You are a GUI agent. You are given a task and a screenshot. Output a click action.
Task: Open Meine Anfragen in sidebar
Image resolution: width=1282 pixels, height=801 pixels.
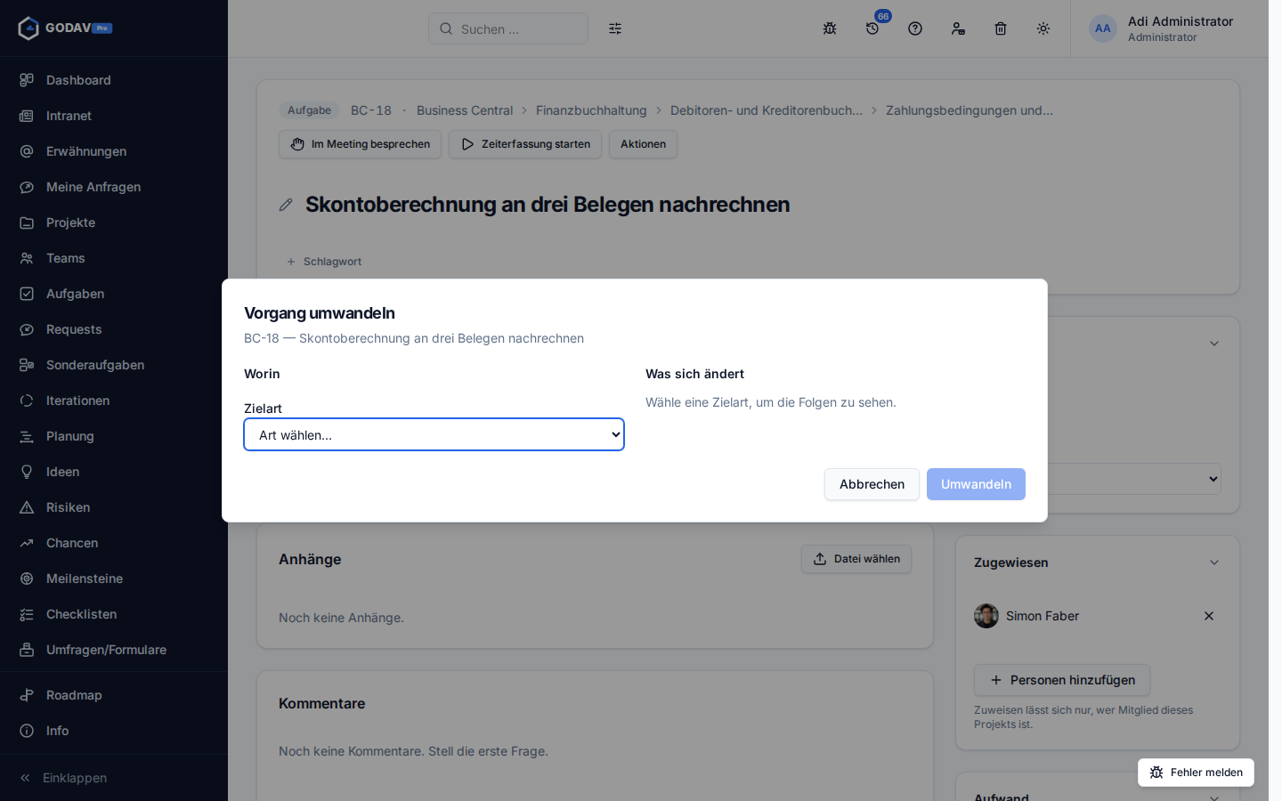[x=114, y=187]
